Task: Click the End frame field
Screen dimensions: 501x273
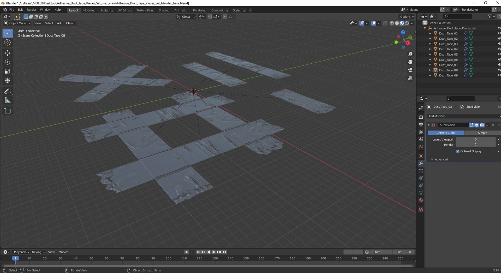Action: tap(404, 252)
